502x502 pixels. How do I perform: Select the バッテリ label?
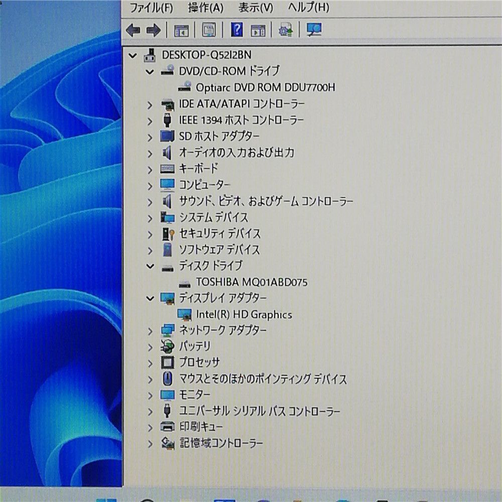coord(195,346)
